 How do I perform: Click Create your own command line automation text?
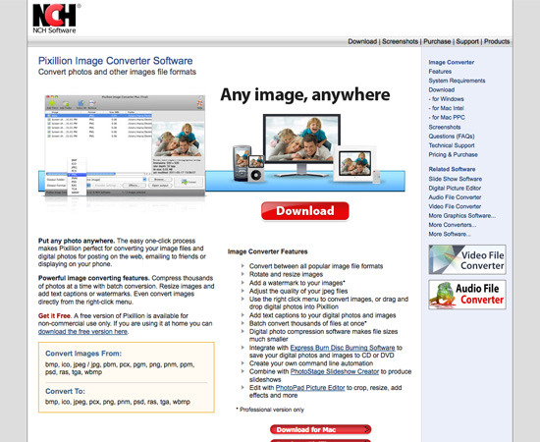tap(311, 363)
